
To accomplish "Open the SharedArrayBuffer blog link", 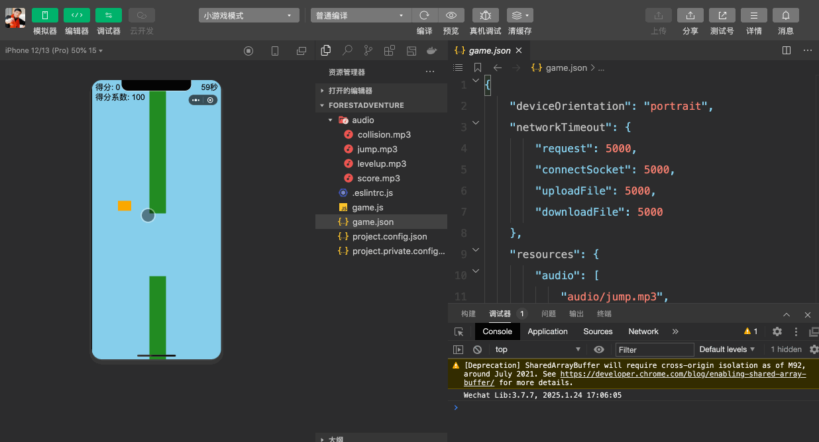I will click(x=682, y=374).
